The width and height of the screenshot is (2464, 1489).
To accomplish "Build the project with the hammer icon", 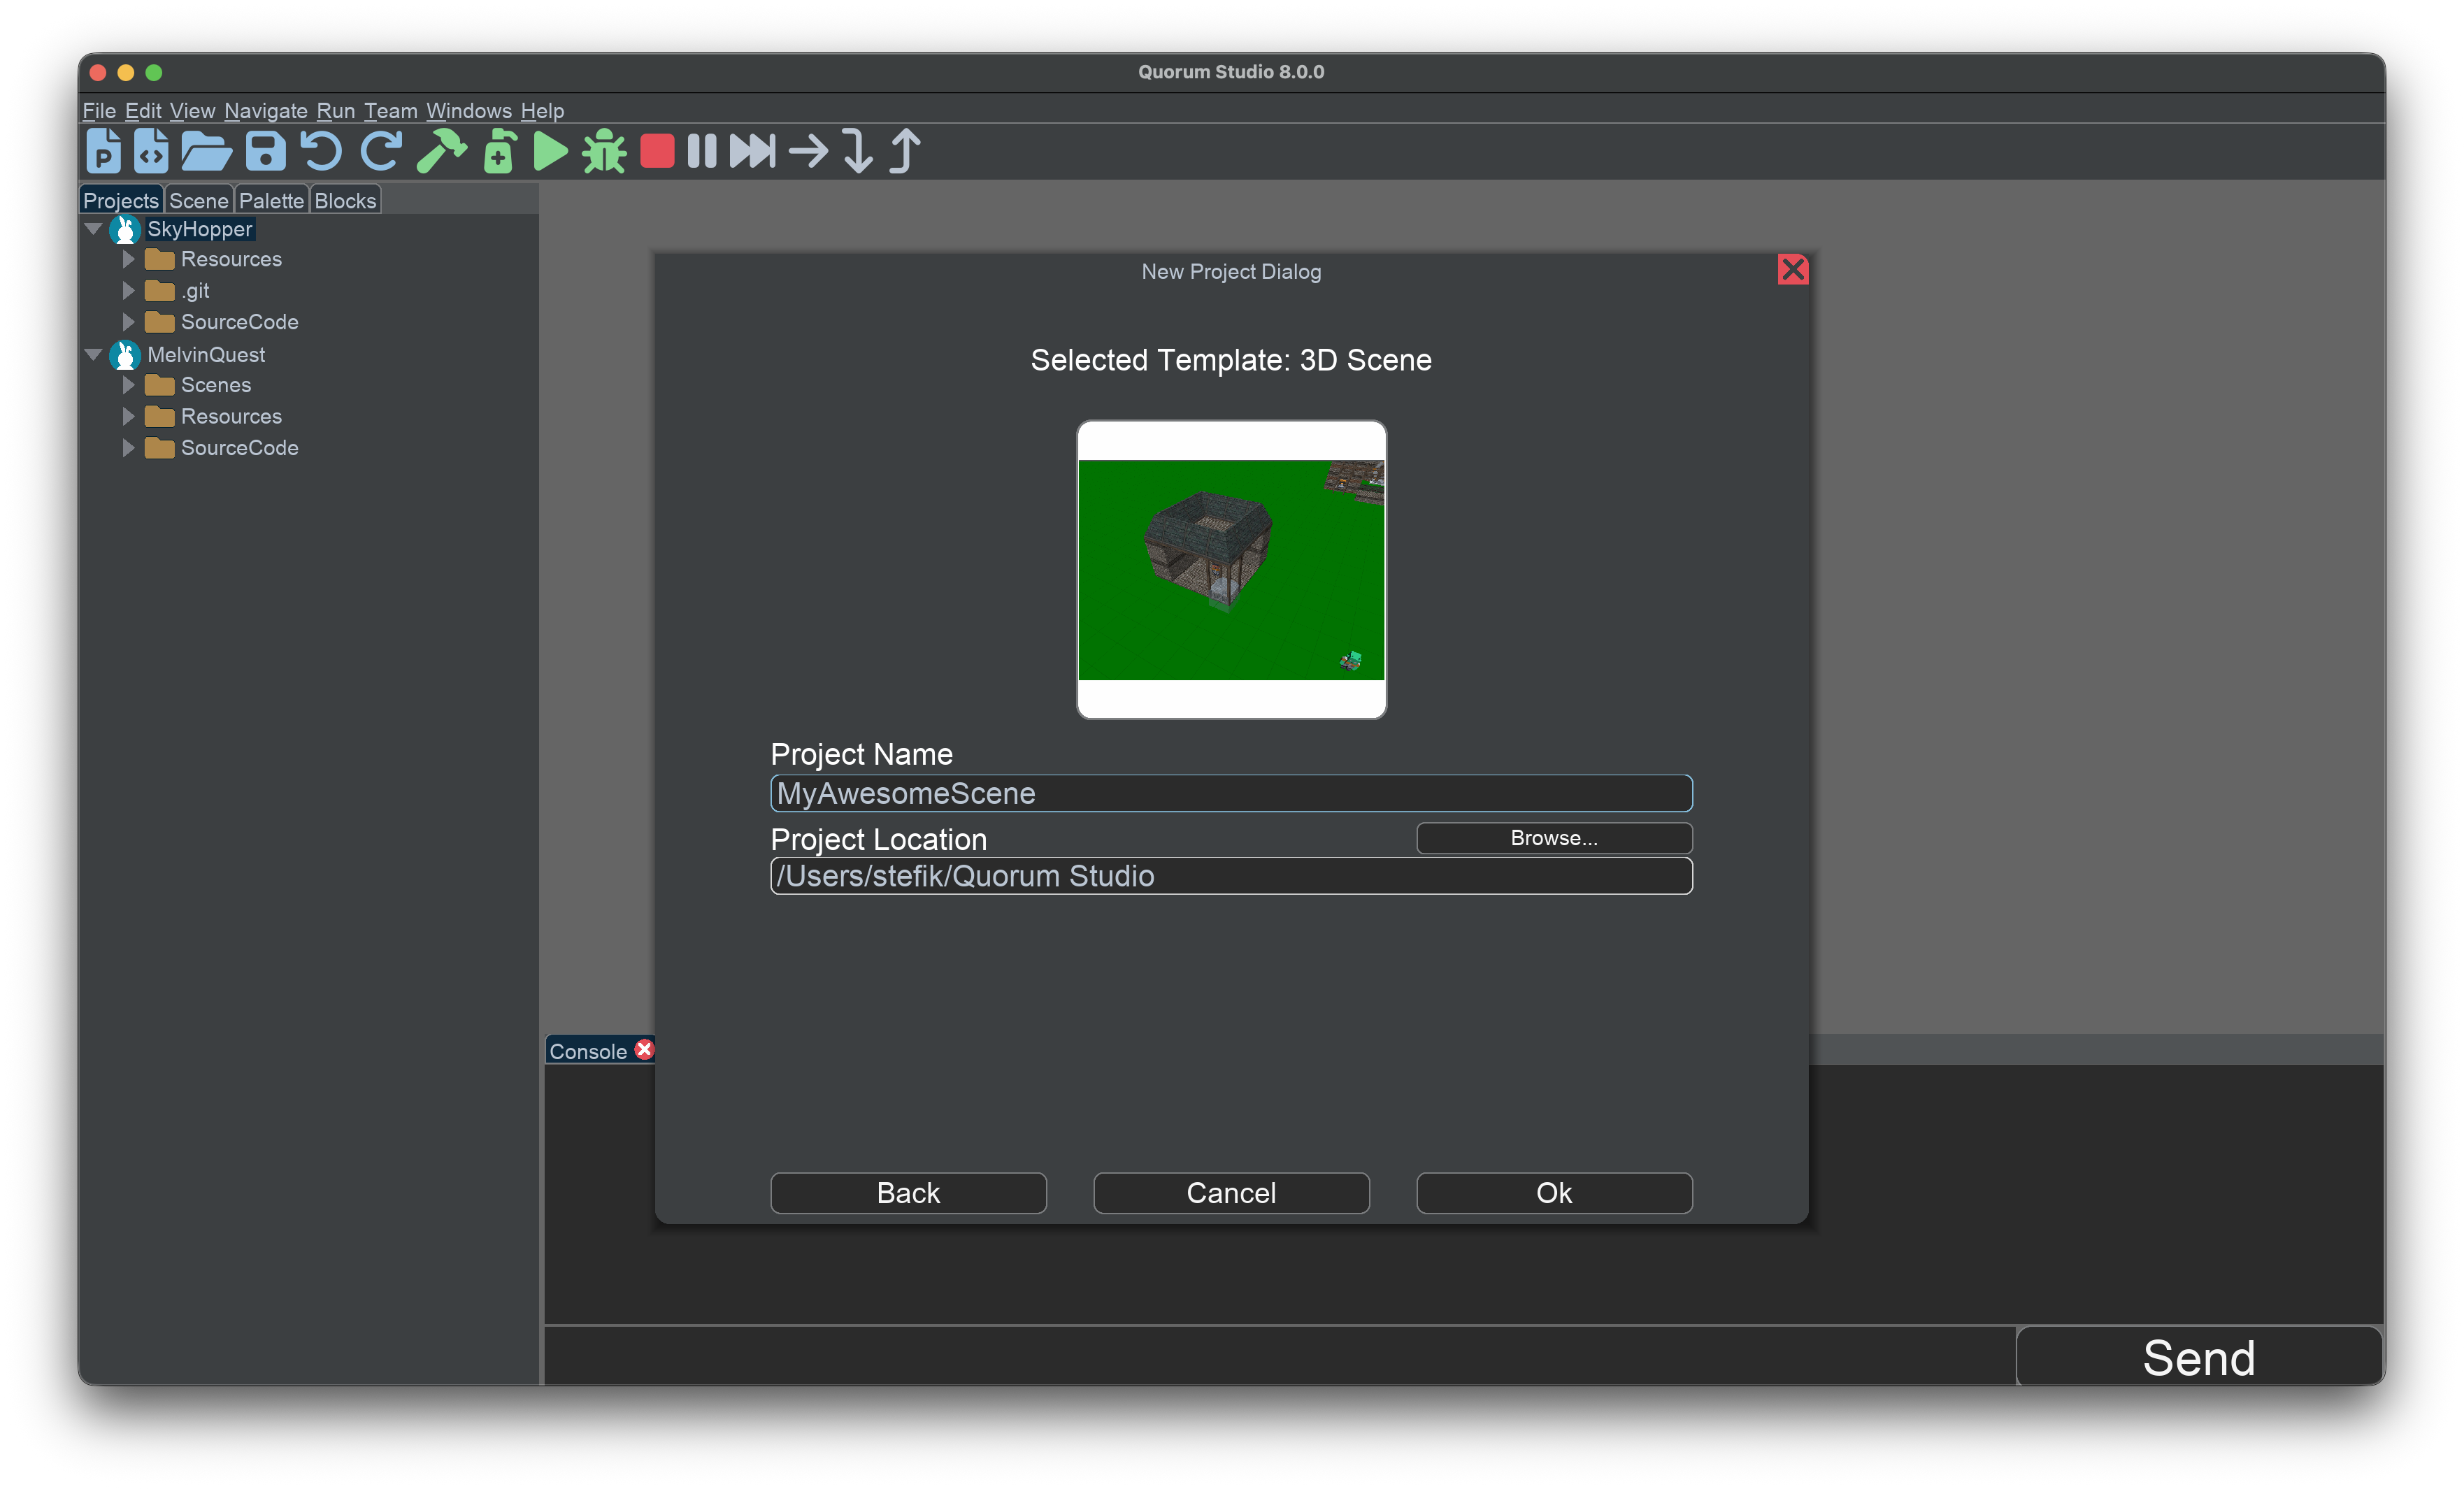I will pos(441,151).
